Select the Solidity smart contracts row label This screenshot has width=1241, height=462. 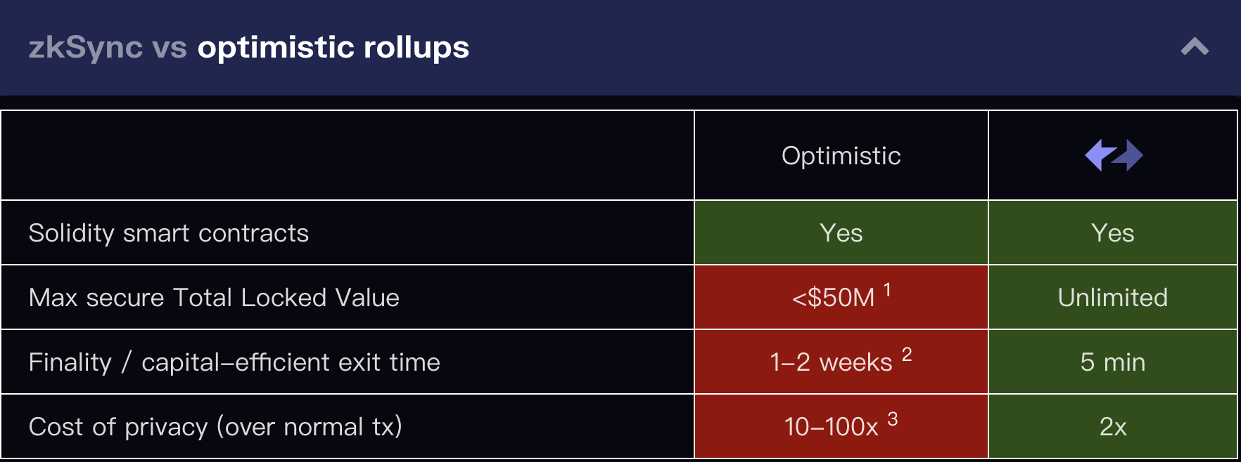(x=169, y=233)
